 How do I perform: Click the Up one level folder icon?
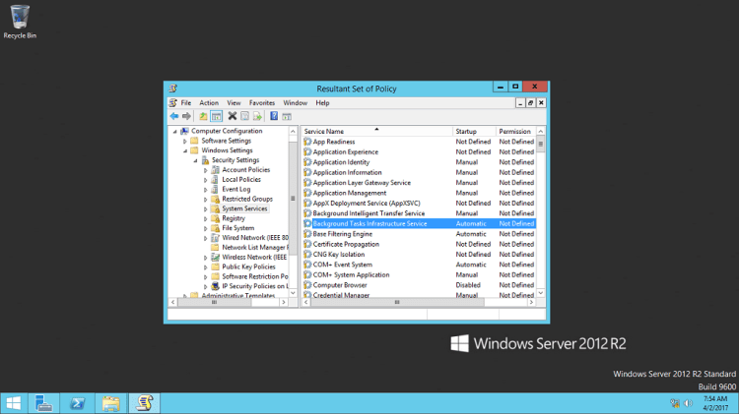(x=203, y=116)
